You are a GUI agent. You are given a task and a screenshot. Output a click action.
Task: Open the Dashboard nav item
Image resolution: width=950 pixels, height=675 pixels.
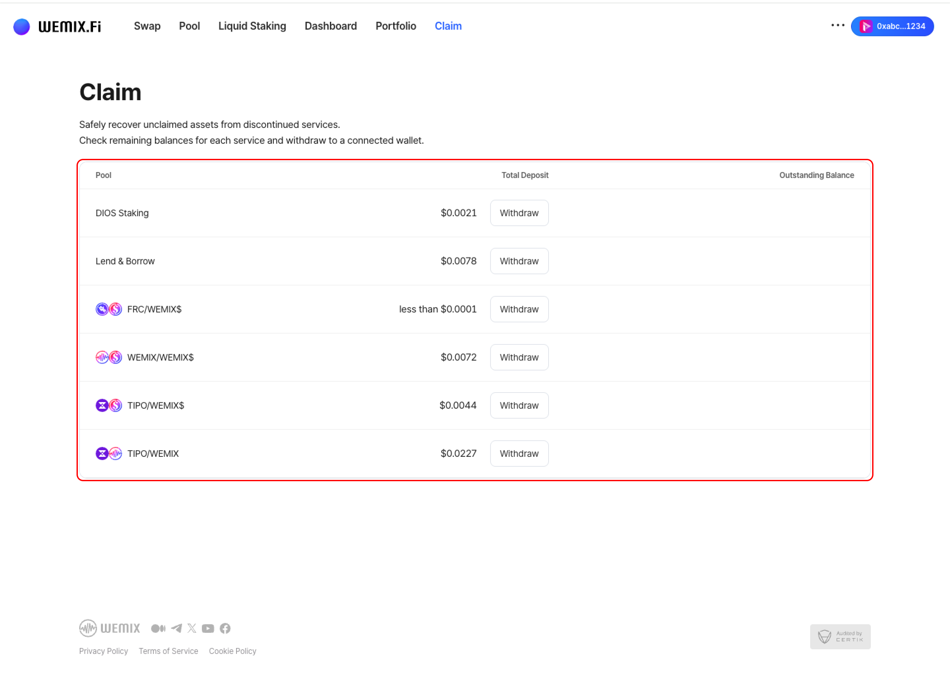click(x=331, y=26)
